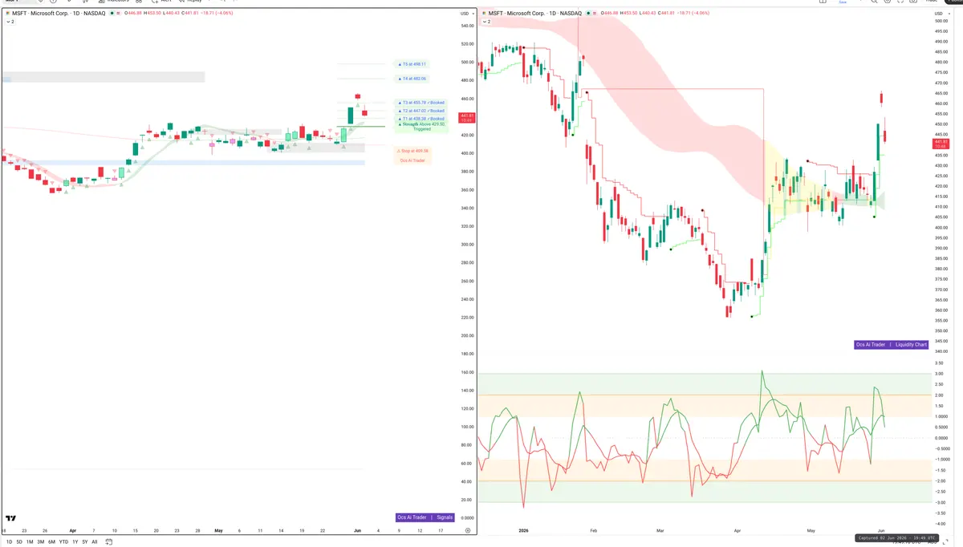Click the Ocs Ai Trader orange label

tap(413, 160)
